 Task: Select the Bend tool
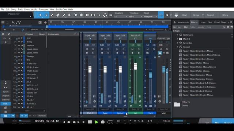tap(75, 15)
